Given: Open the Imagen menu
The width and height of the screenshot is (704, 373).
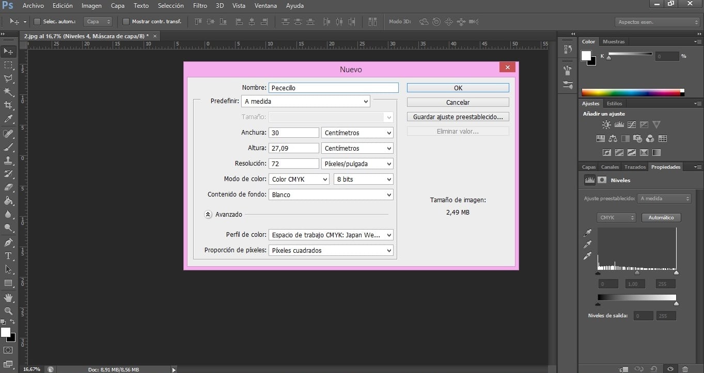Looking at the screenshot, I should pos(91,6).
